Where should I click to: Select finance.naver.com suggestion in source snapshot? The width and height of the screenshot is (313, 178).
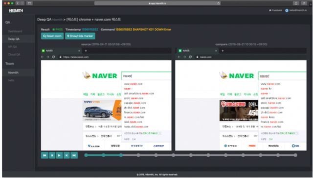tap(134, 112)
